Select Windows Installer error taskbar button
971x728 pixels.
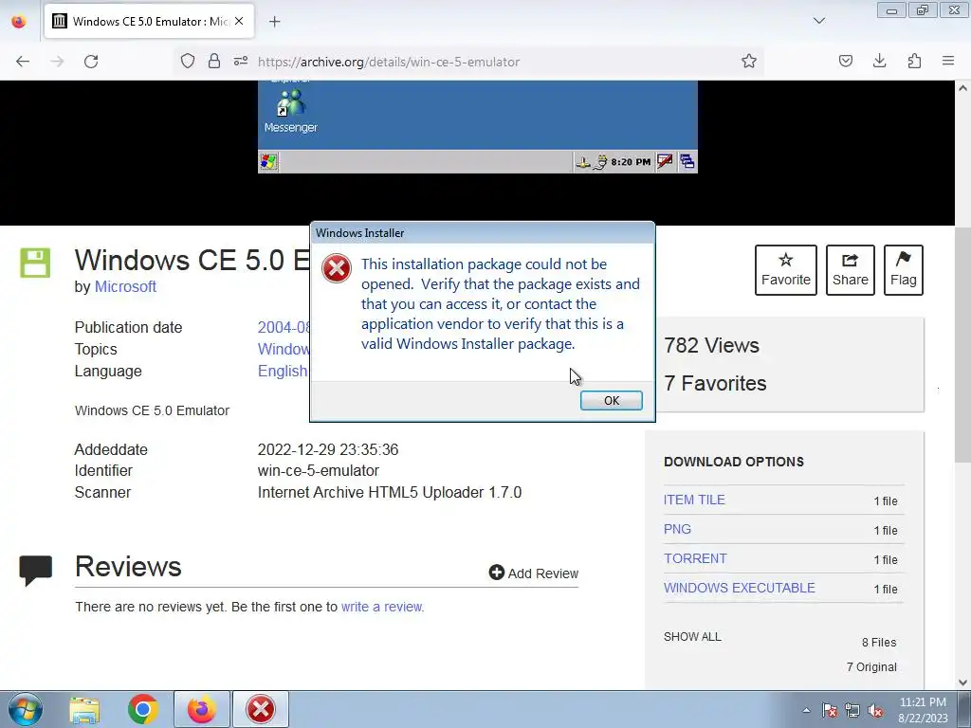(261, 709)
